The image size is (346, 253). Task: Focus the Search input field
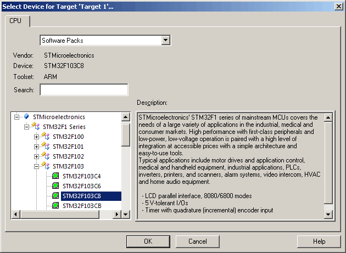tap(83, 90)
